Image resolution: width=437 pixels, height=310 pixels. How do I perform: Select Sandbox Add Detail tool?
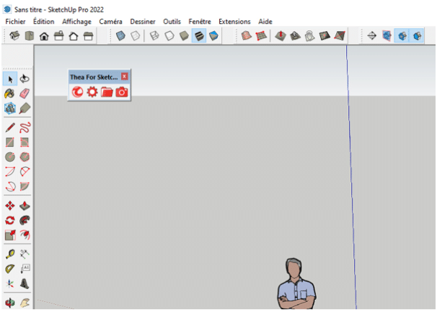[x=325, y=35]
